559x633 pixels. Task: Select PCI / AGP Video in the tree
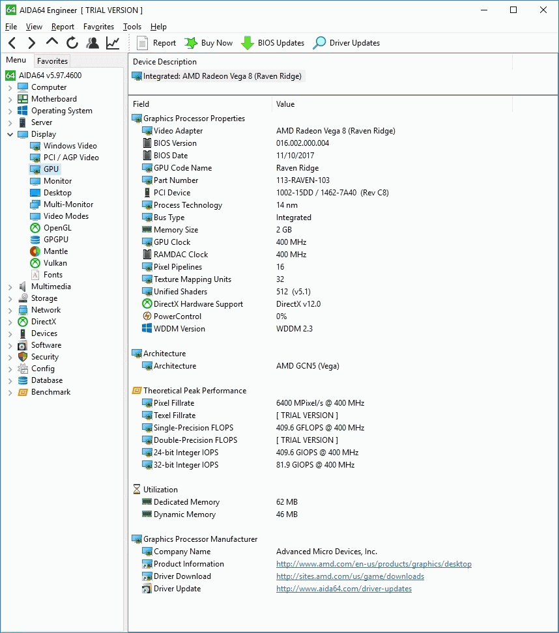[71, 158]
